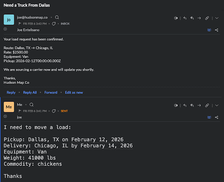Click the translate icon on the joe recipient row

[209, 117]
